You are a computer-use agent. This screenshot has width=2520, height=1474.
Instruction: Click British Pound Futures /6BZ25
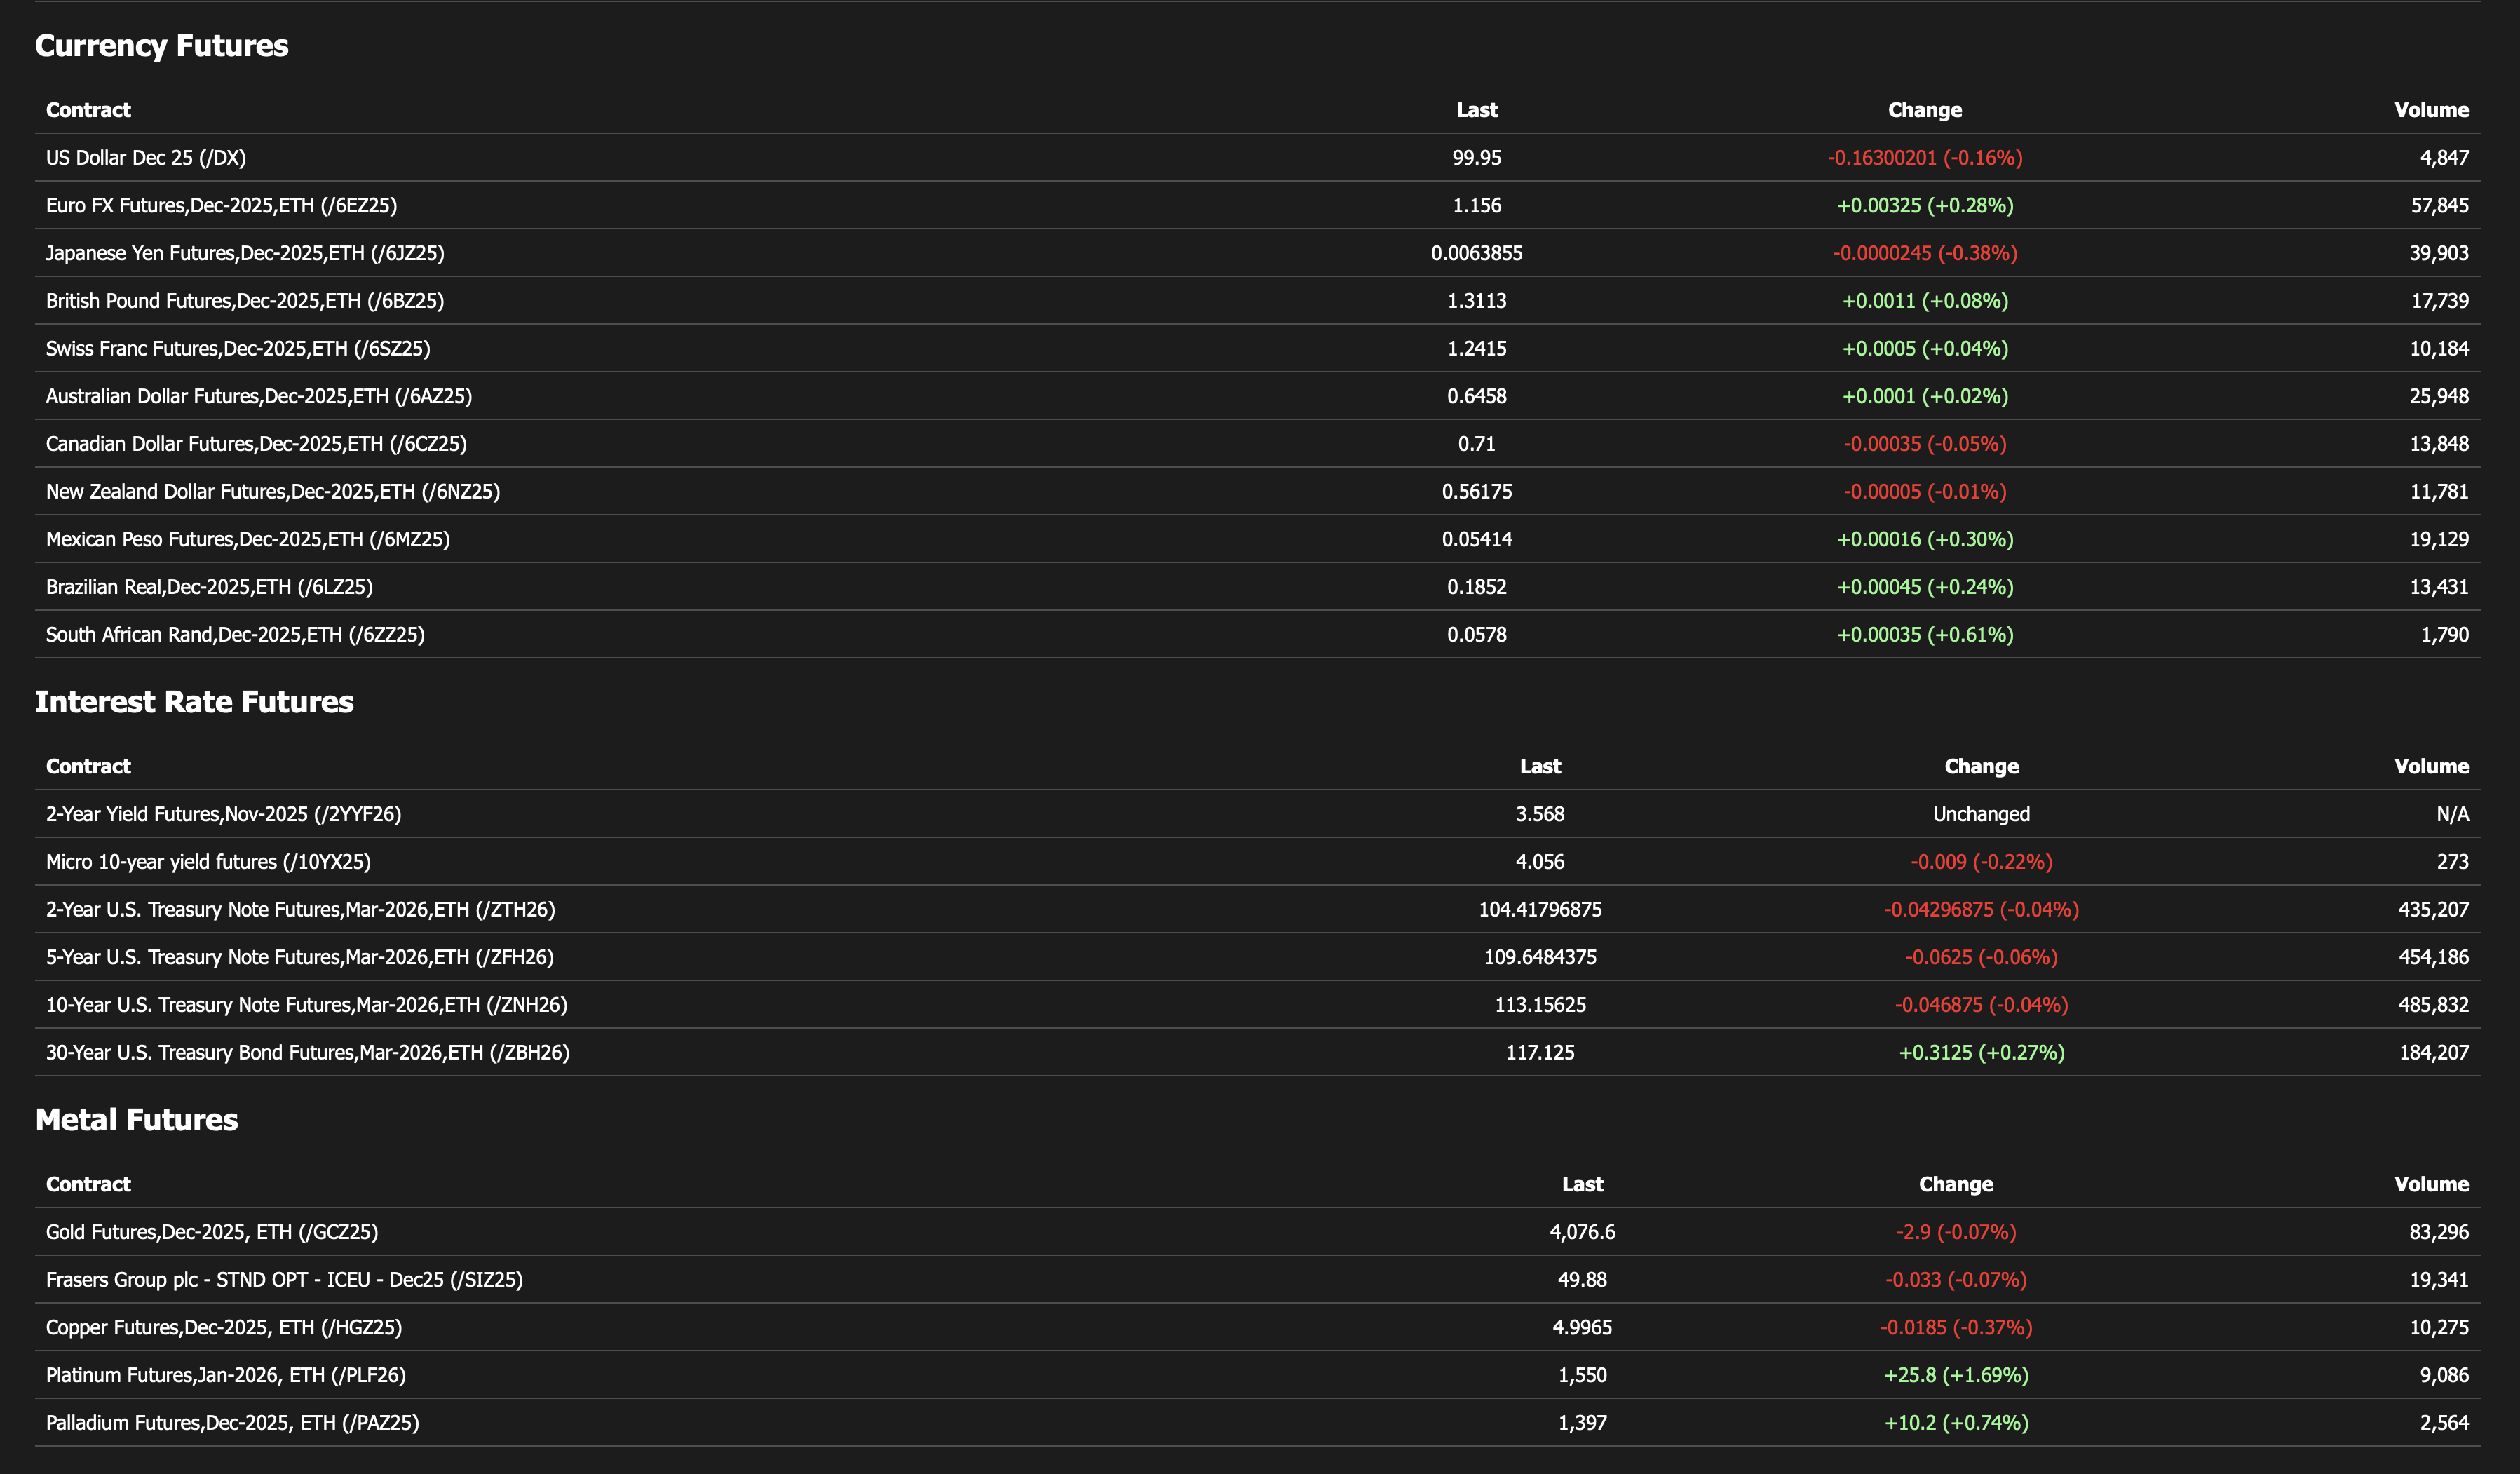(x=245, y=301)
